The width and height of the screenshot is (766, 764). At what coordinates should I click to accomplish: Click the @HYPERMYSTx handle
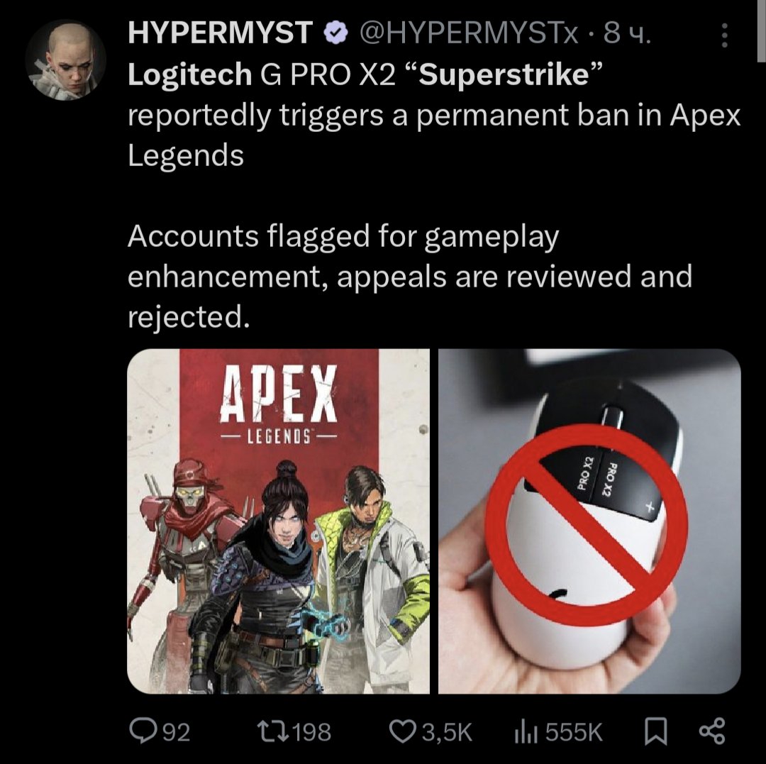pos(469,34)
